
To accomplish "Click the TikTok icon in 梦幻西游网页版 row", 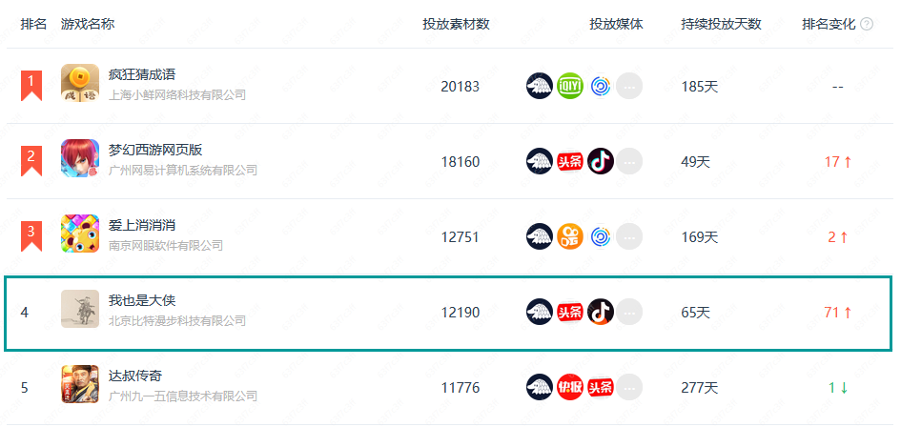I will point(601,161).
